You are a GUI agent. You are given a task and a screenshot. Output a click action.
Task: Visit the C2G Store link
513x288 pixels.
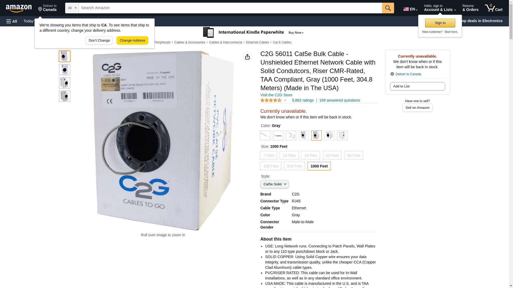coord(276,95)
